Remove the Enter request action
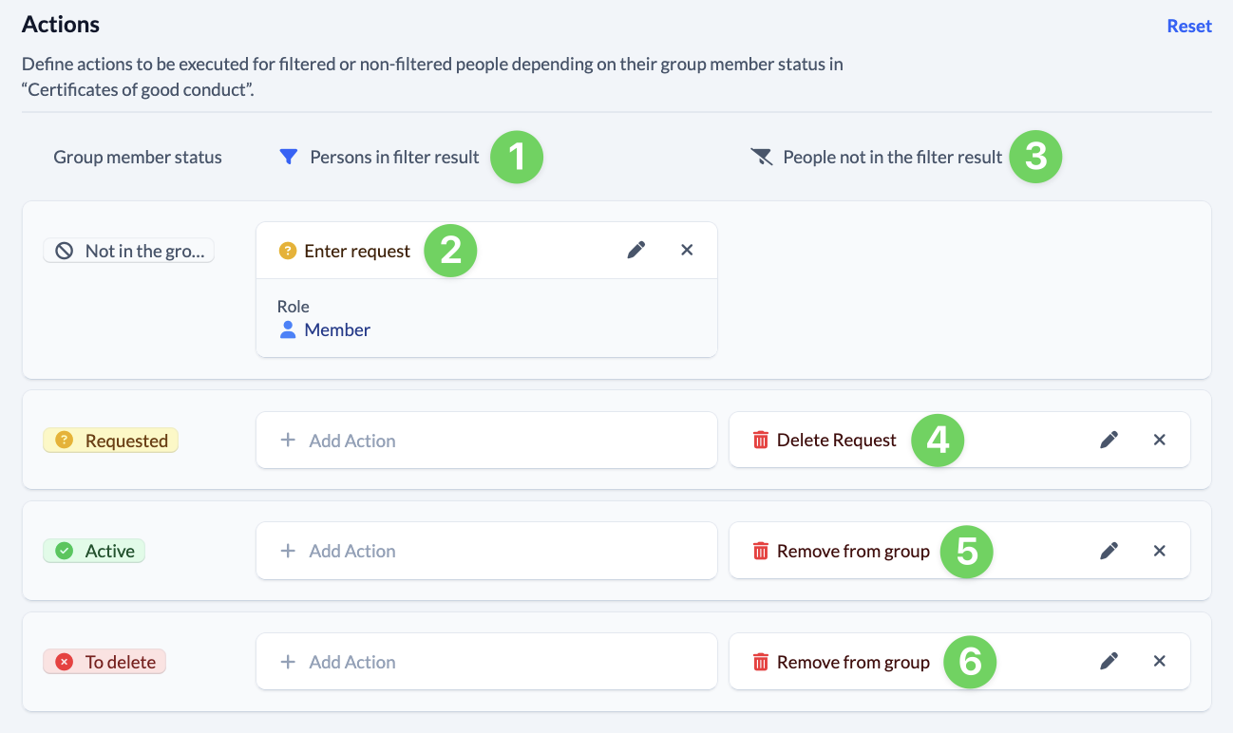 [687, 250]
